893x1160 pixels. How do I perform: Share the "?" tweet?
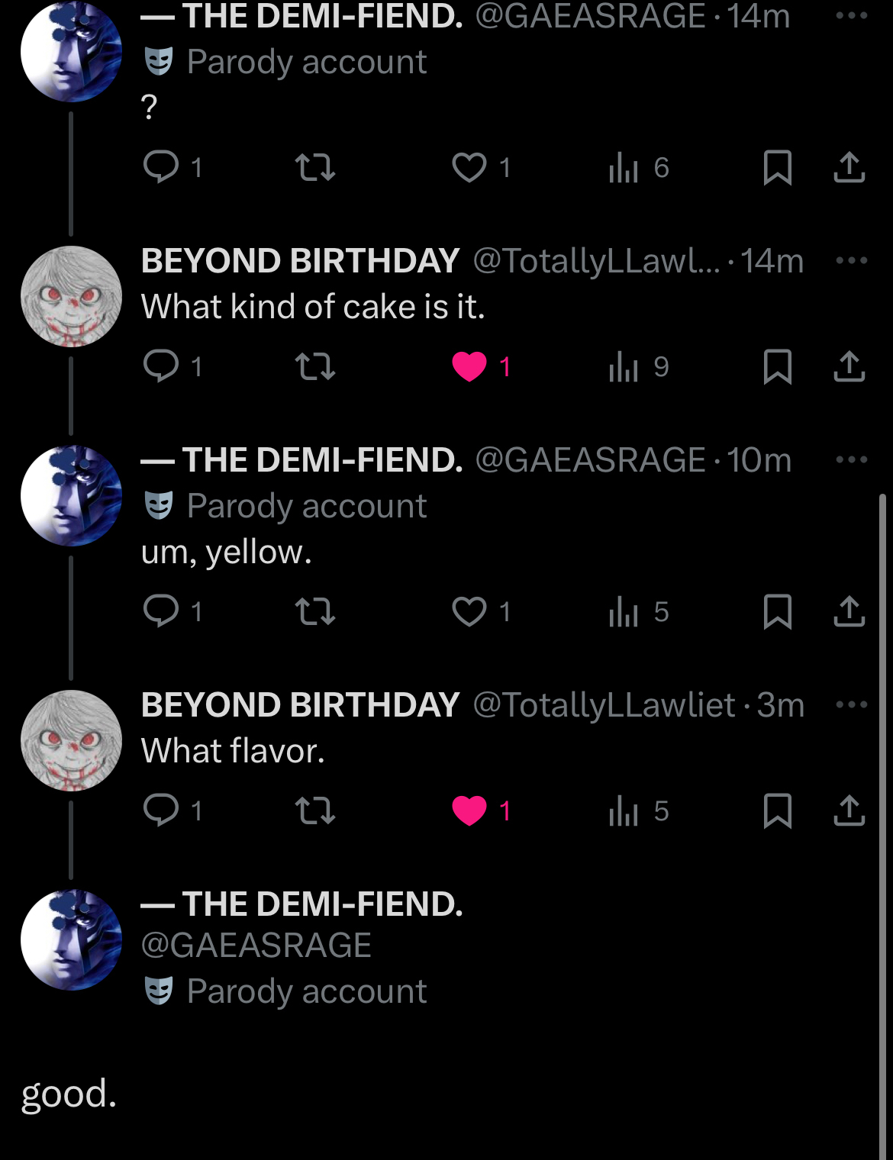(849, 167)
